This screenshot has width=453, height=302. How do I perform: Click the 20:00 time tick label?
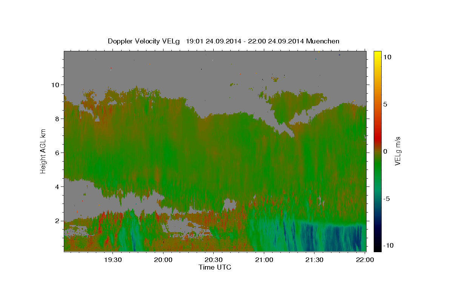click(163, 260)
